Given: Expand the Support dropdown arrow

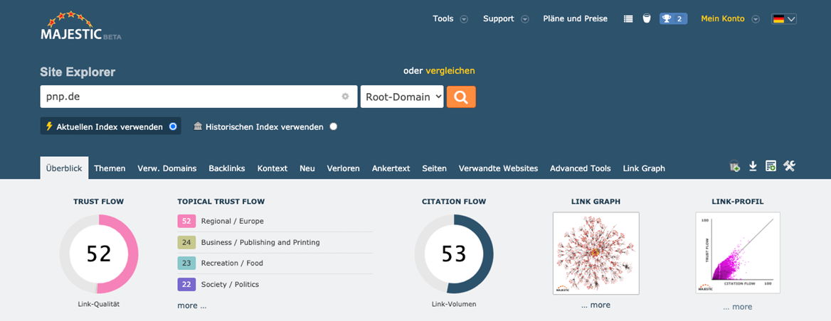Looking at the screenshot, I should pyautogui.click(x=524, y=19).
